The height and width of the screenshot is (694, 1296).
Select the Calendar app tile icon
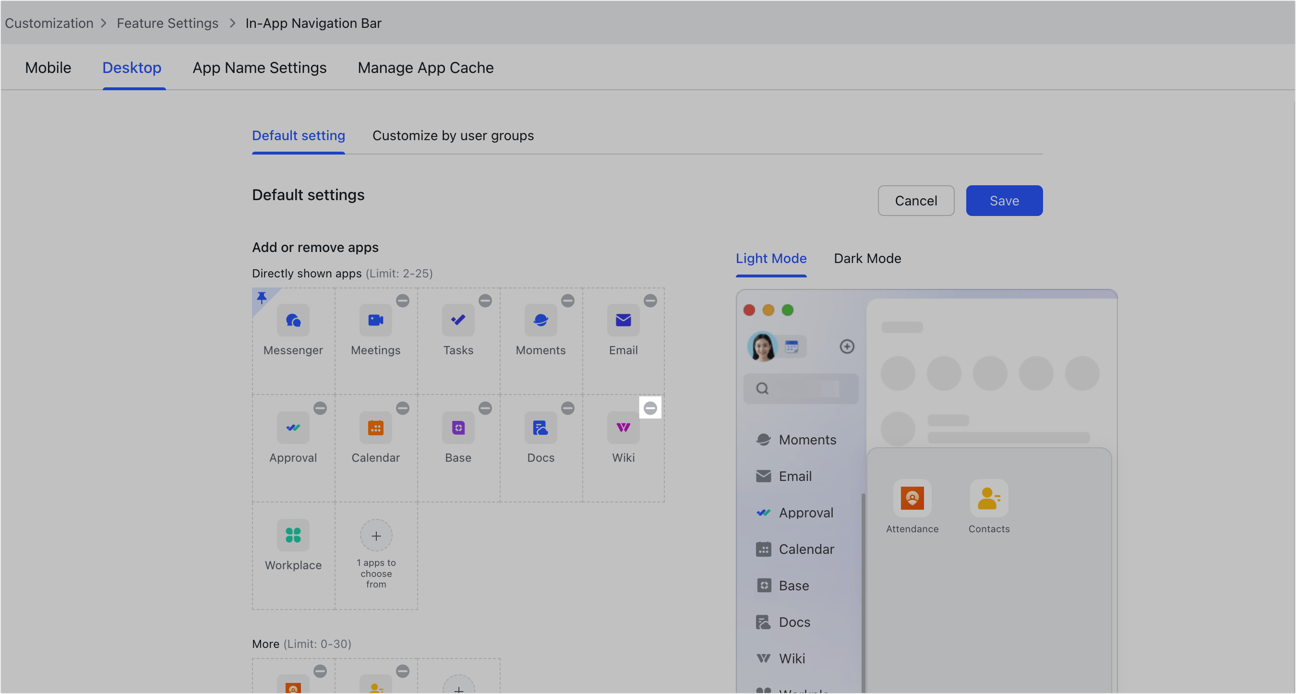pos(375,428)
